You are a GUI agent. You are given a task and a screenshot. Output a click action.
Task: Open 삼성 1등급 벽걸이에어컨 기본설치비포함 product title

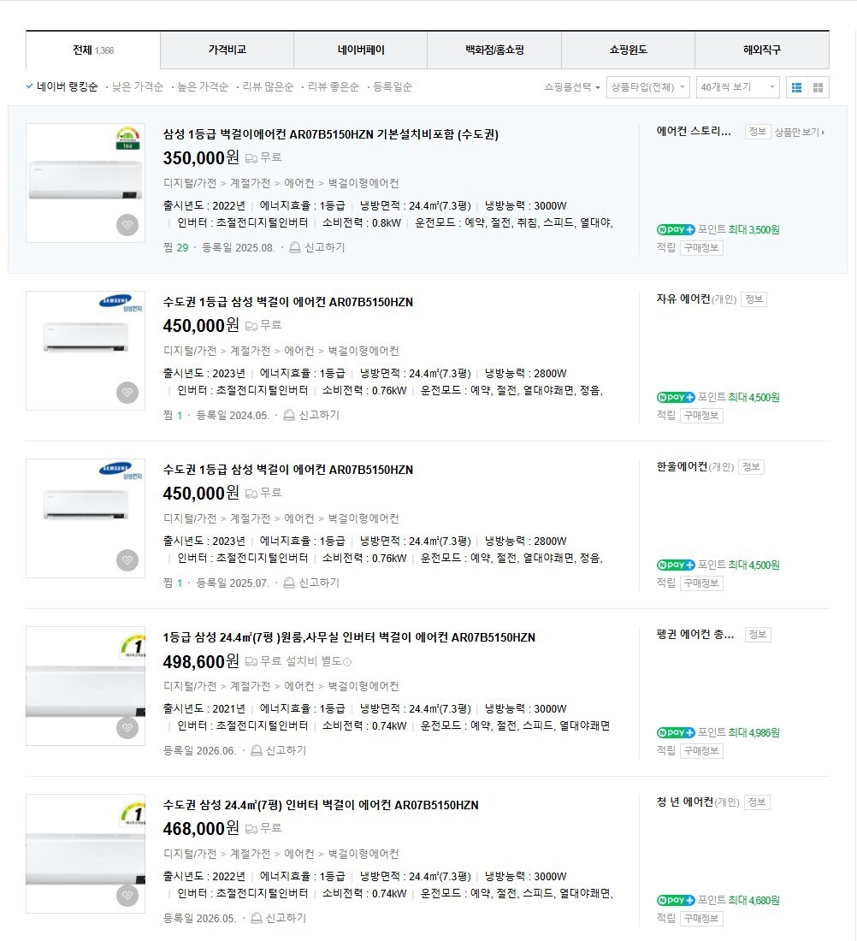coord(331,134)
